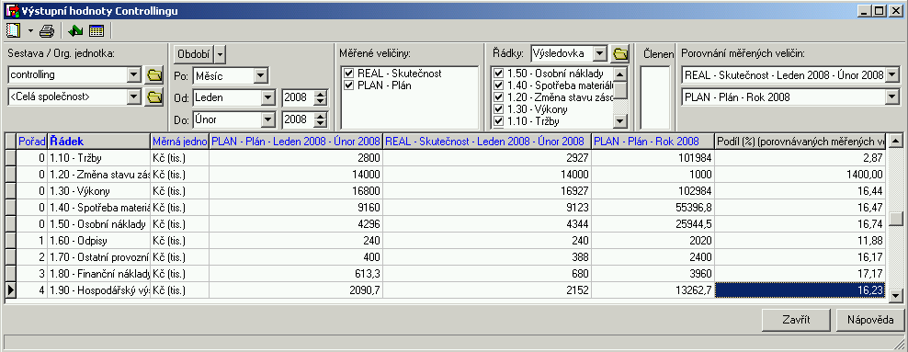Expand the Únor end month dropdown
The width and height of the screenshot is (908, 352).
tap(267, 120)
